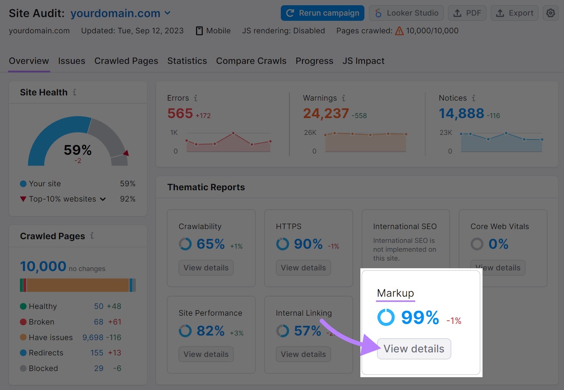Click the Rerun campaign button
The width and height of the screenshot is (564, 390).
tap(323, 13)
